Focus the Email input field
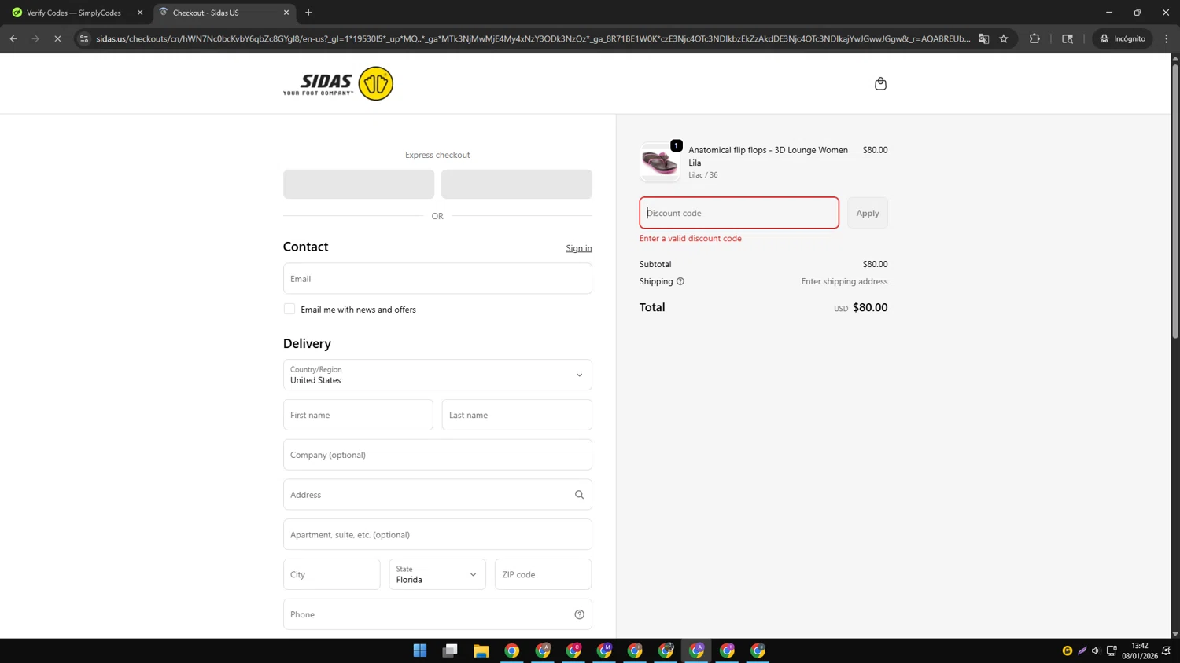1180x663 pixels. (437, 278)
